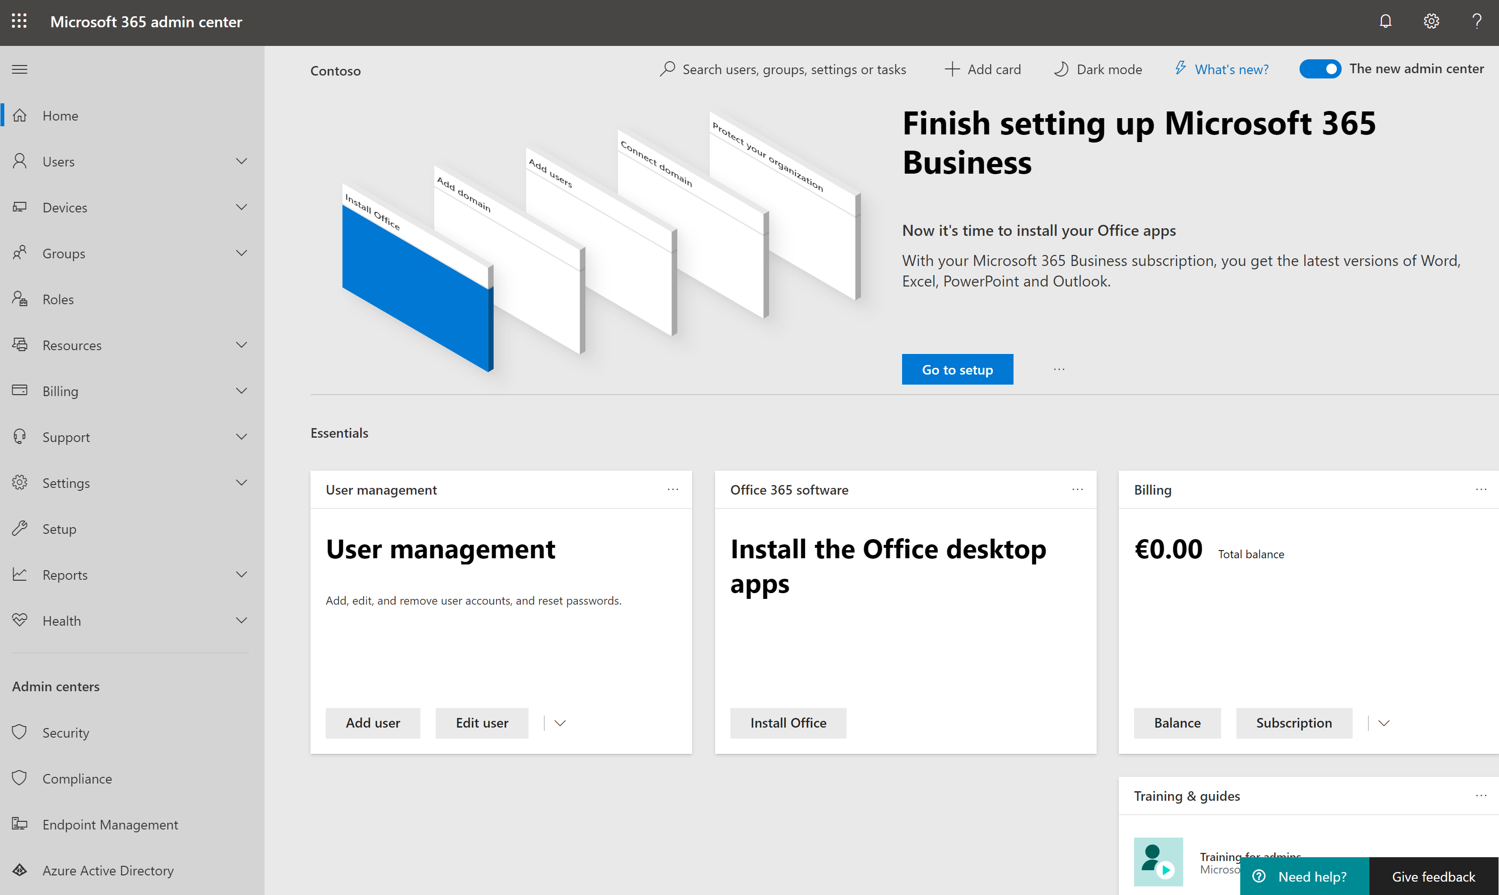Click the Reports chart icon
Screen dimensions: 1499x895
coord(19,574)
